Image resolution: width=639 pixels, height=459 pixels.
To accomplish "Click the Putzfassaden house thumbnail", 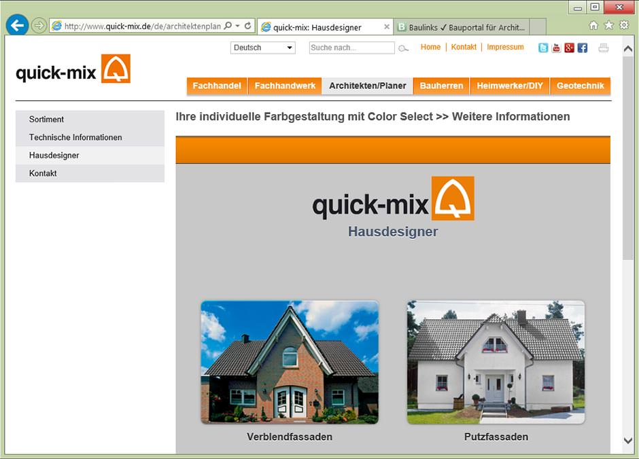I will [x=496, y=362].
